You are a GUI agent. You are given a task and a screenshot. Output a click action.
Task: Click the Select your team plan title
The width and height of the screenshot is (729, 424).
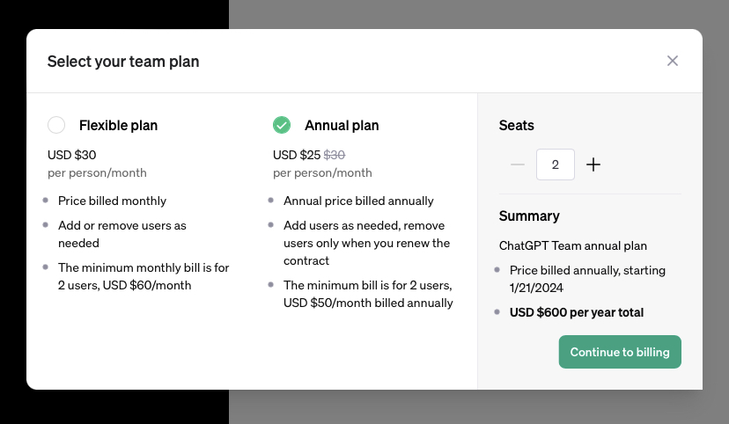point(123,62)
